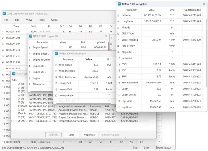
Task: Select the Latitude row in Navigation
Action: [160, 15]
